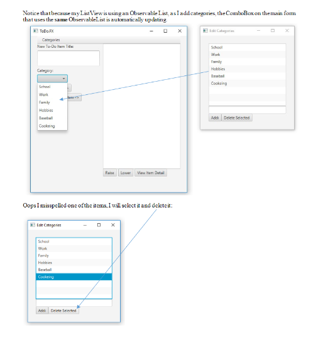The height and width of the screenshot is (357, 333).
Task: Choose School in the Category dropdown list
Action: [52, 87]
